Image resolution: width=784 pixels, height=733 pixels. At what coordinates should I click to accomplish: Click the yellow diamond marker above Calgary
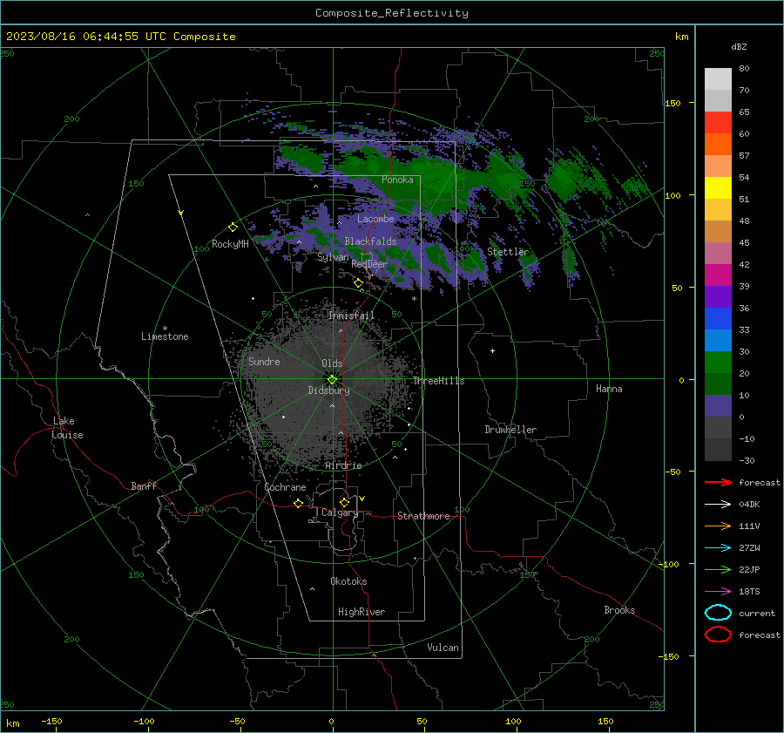[344, 502]
